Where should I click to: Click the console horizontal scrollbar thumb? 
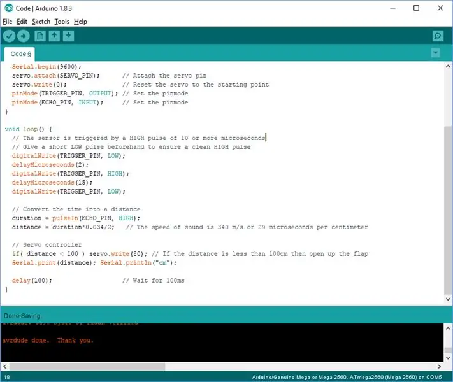87,367
